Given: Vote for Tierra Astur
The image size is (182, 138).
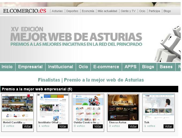Looking at the screenshot, I should click(133, 126).
